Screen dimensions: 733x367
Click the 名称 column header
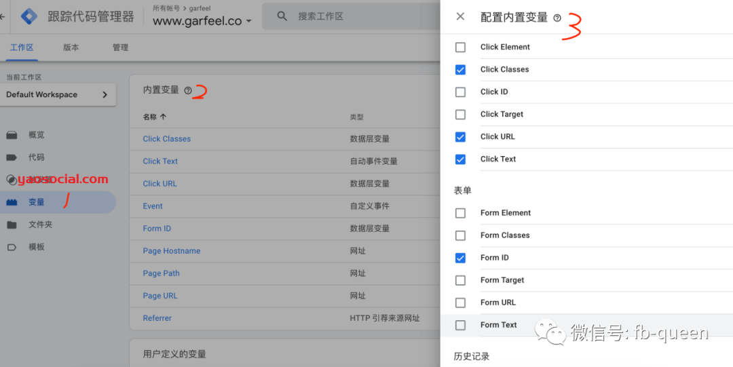pyautogui.click(x=150, y=117)
